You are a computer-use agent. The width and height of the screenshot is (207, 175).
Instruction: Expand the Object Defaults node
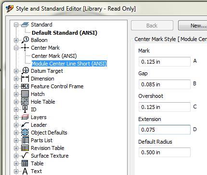(x=16, y=133)
